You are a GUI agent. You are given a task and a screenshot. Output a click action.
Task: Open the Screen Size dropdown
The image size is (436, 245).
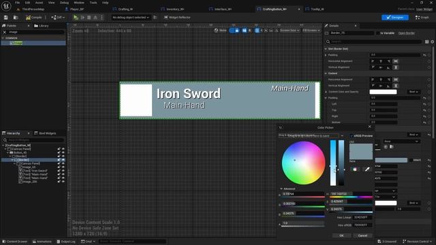(289, 31)
